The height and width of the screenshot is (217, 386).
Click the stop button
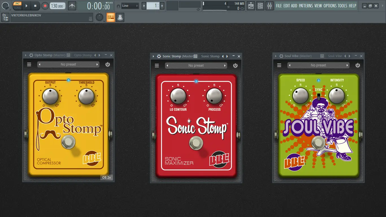tap(35, 6)
